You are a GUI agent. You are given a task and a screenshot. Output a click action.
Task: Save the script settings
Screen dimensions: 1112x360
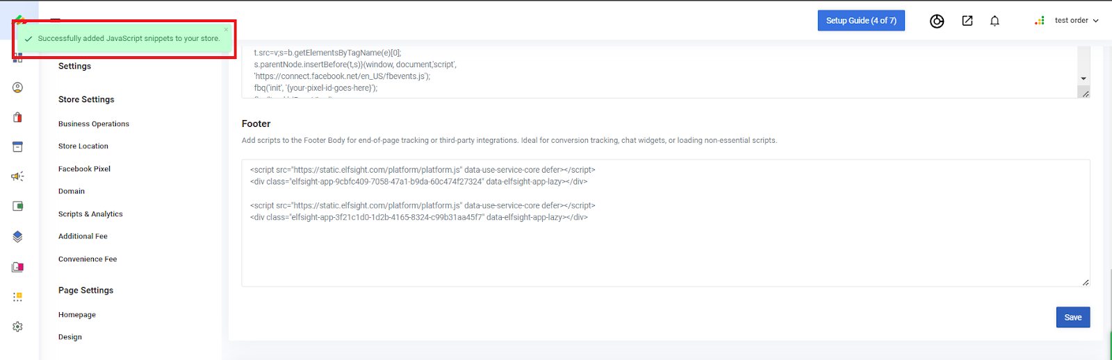tap(1072, 317)
